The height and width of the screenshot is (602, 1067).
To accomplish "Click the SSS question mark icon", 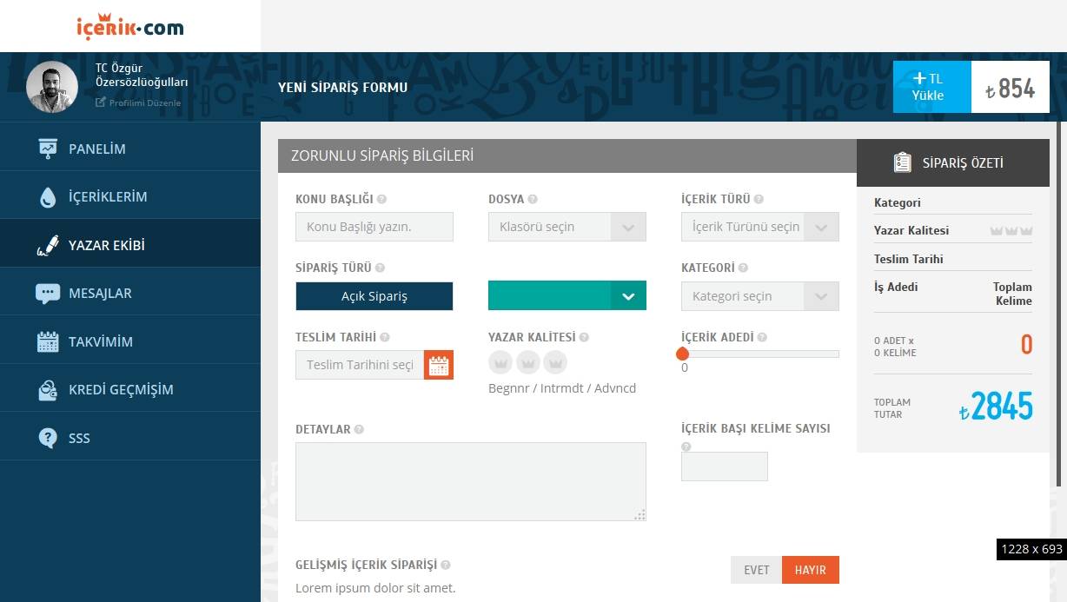I will pos(48,438).
